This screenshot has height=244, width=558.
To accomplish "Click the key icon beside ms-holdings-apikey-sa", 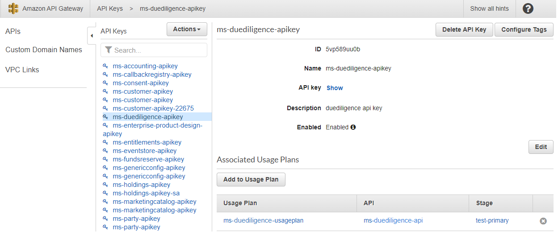I will coord(105,193).
